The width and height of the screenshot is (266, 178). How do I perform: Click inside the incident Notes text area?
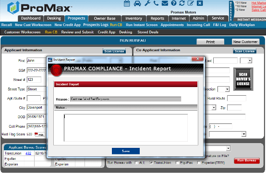pyautogui.click(x=126, y=128)
